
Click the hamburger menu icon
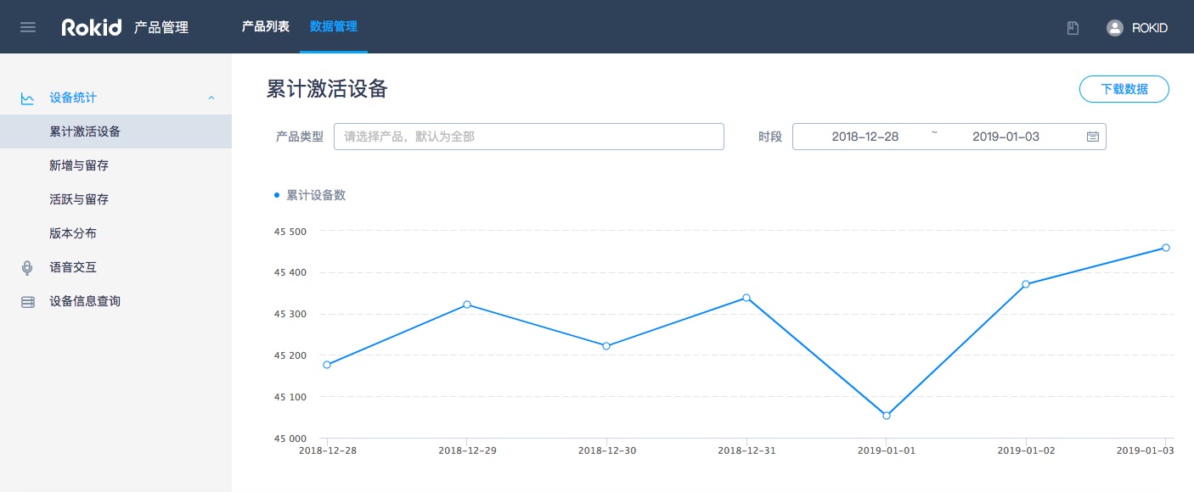(28, 27)
